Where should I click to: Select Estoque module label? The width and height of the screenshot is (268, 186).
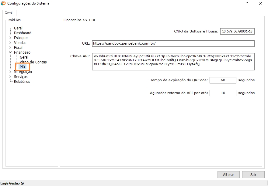pyautogui.click(x=21, y=38)
